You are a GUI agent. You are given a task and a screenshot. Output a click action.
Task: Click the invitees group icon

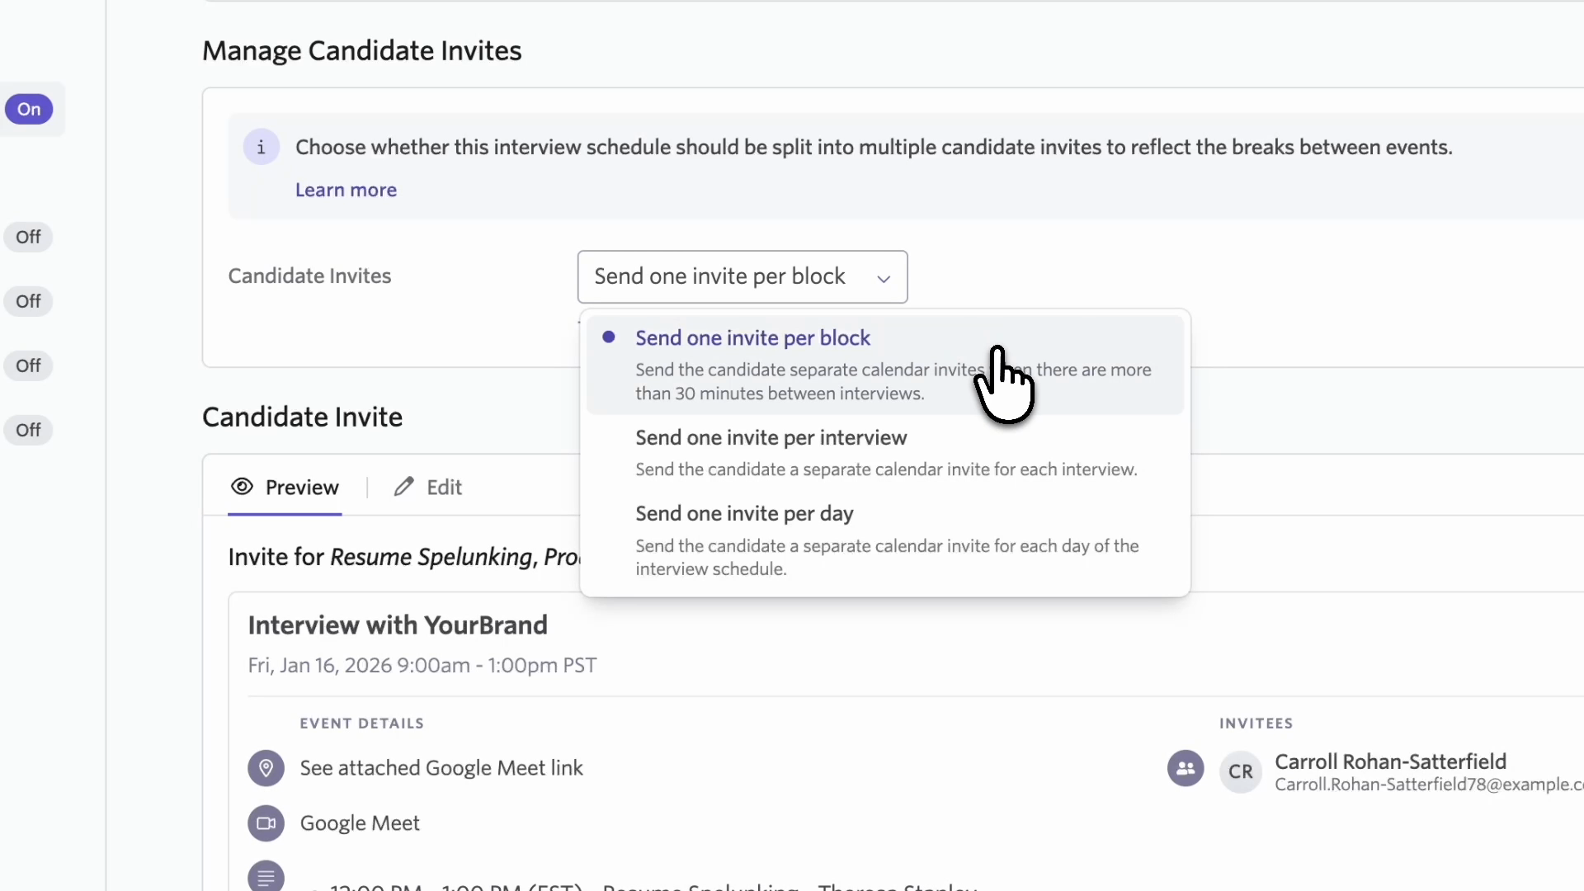pyautogui.click(x=1185, y=769)
